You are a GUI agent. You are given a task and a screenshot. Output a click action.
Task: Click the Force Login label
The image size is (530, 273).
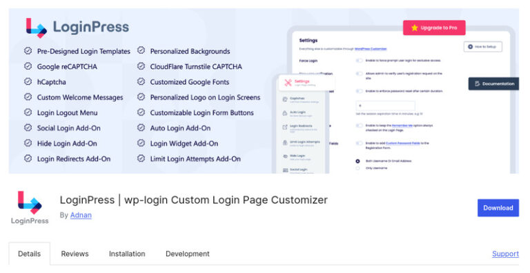tap(308, 61)
